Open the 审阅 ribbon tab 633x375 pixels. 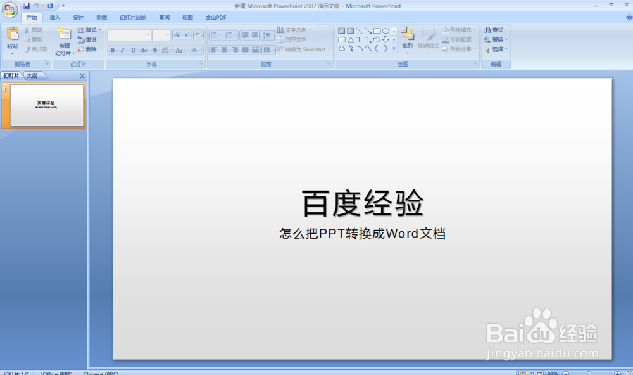tap(164, 17)
